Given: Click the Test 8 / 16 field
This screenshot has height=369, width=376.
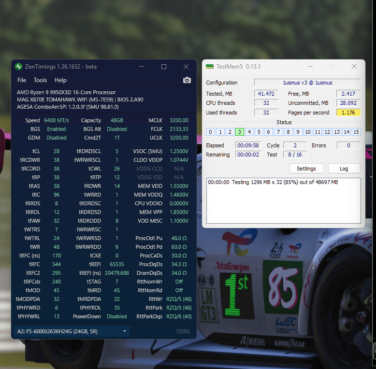Looking at the screenshot, I should [295, 155].
